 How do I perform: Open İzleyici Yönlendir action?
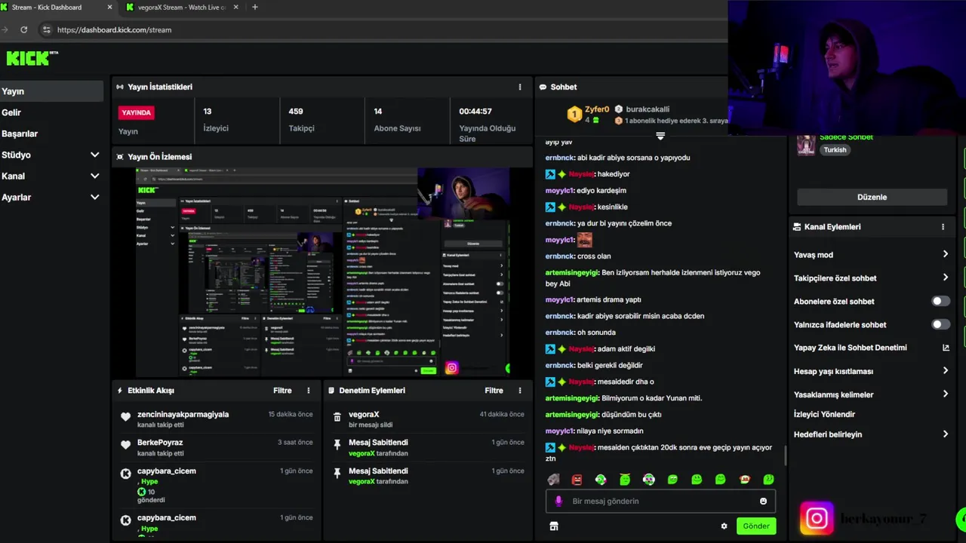pos(824,414)
